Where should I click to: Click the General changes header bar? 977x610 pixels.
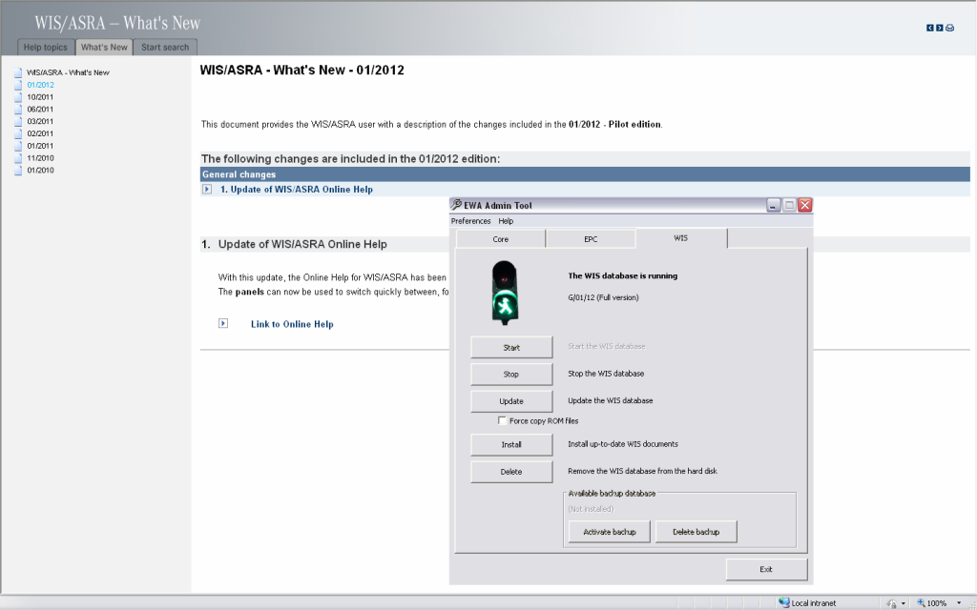(585, 174)
